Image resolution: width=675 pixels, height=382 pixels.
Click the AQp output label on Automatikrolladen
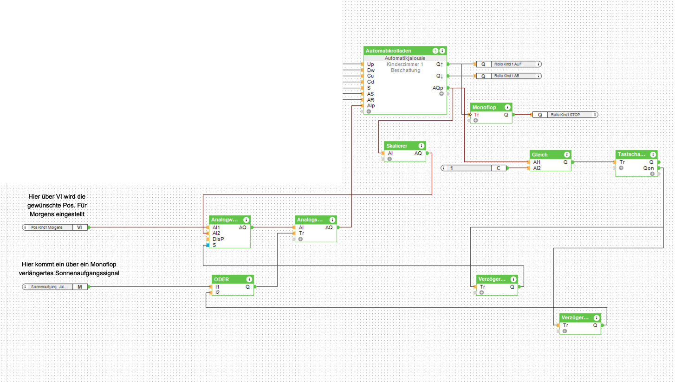[x=437, y=88]
